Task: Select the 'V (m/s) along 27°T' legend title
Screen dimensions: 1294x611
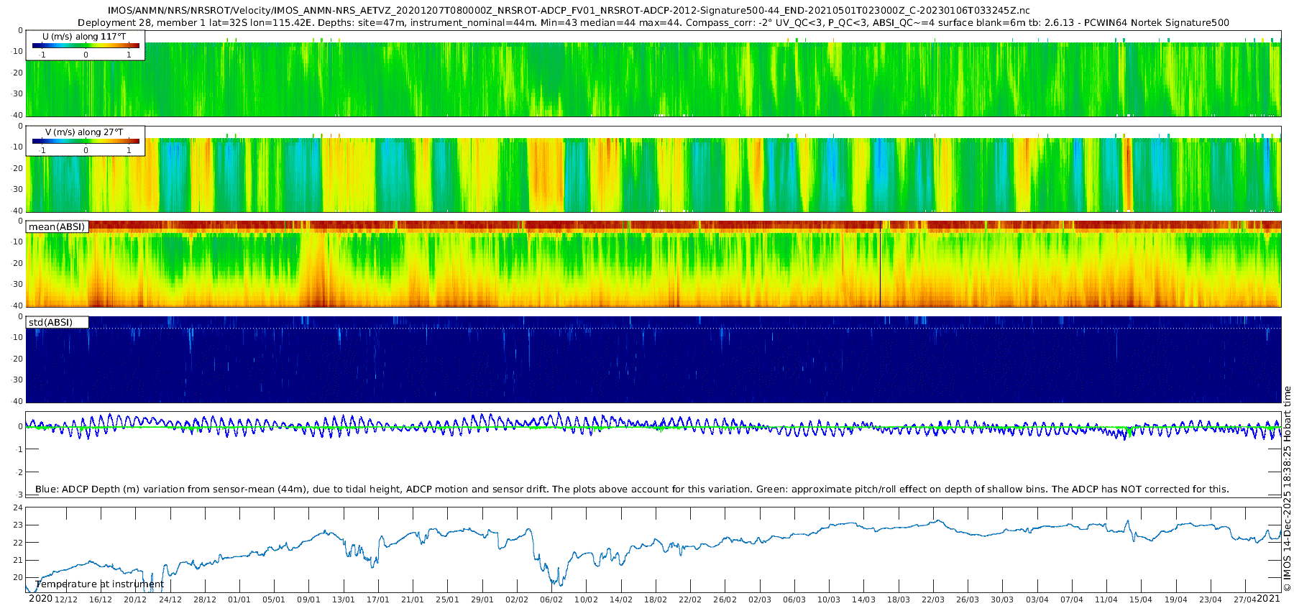Action: pos(85,132)
